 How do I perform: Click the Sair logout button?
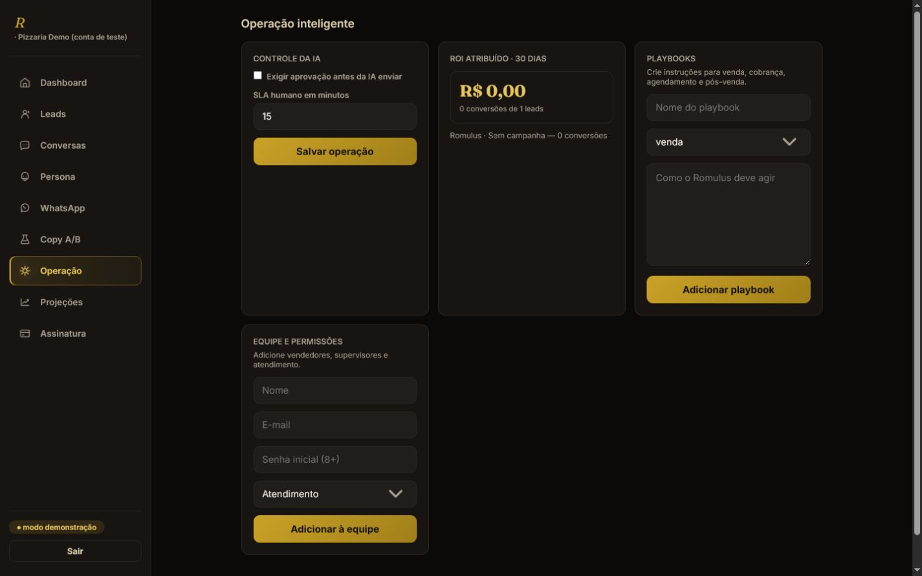point(75,551)
